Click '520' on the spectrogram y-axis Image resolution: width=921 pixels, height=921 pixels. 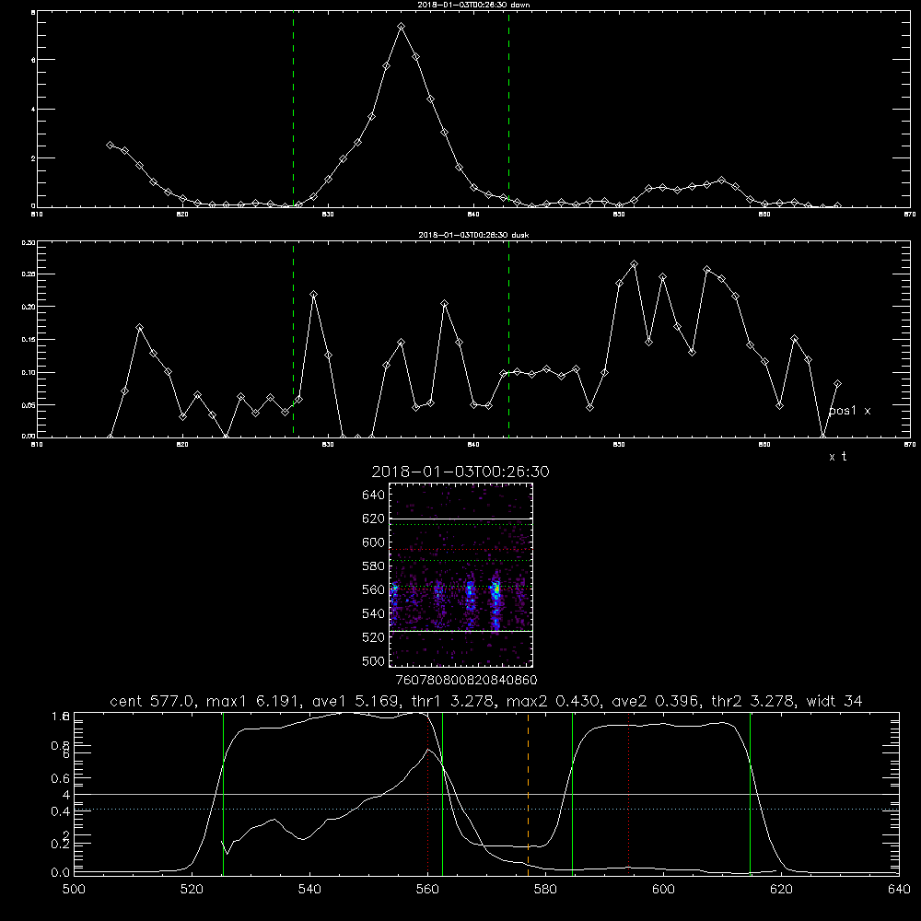click(x=374, y=637)
